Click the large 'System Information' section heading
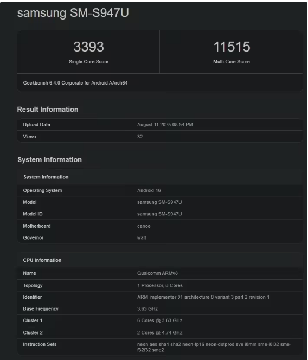 click(49, 160)
